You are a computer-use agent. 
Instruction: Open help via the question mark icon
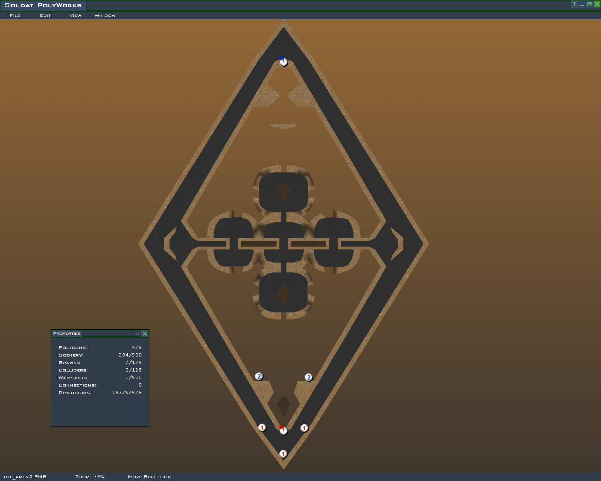pos(574,5)
